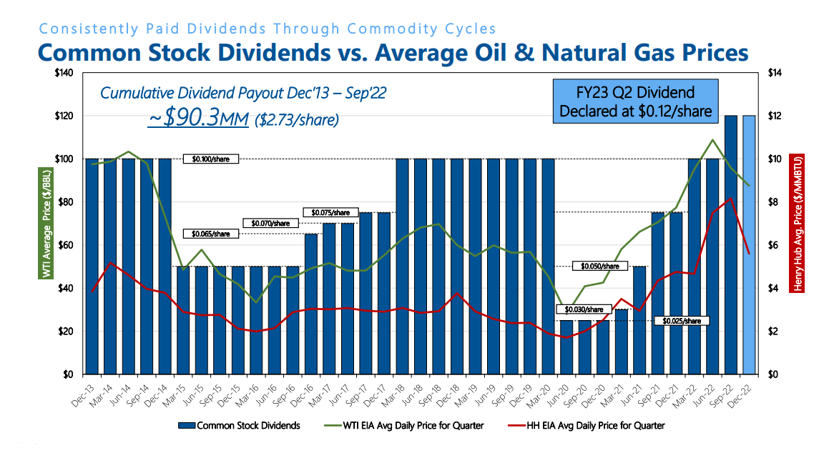Toggle the $0.065/share dividend annotation
824x453 pixels.
coord(211,233)
